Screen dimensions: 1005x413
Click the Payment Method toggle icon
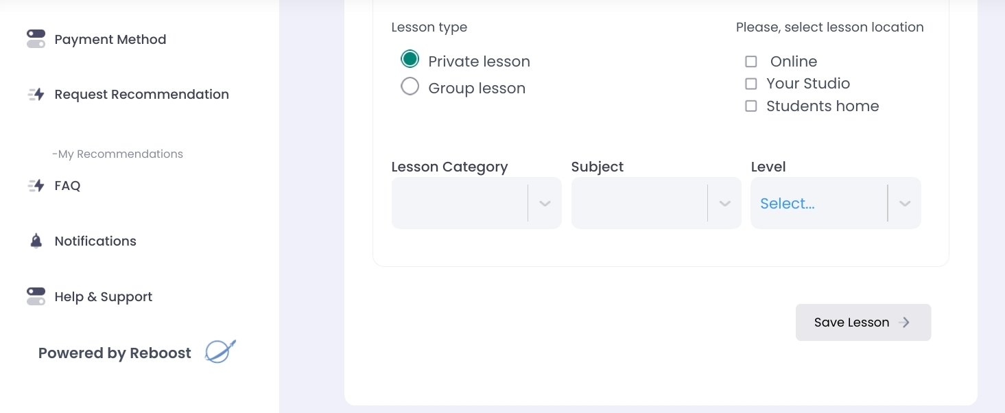(36, 39)
